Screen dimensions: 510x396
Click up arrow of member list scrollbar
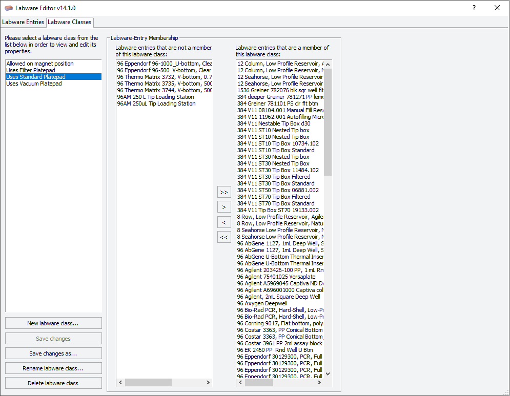pos(328,65)
